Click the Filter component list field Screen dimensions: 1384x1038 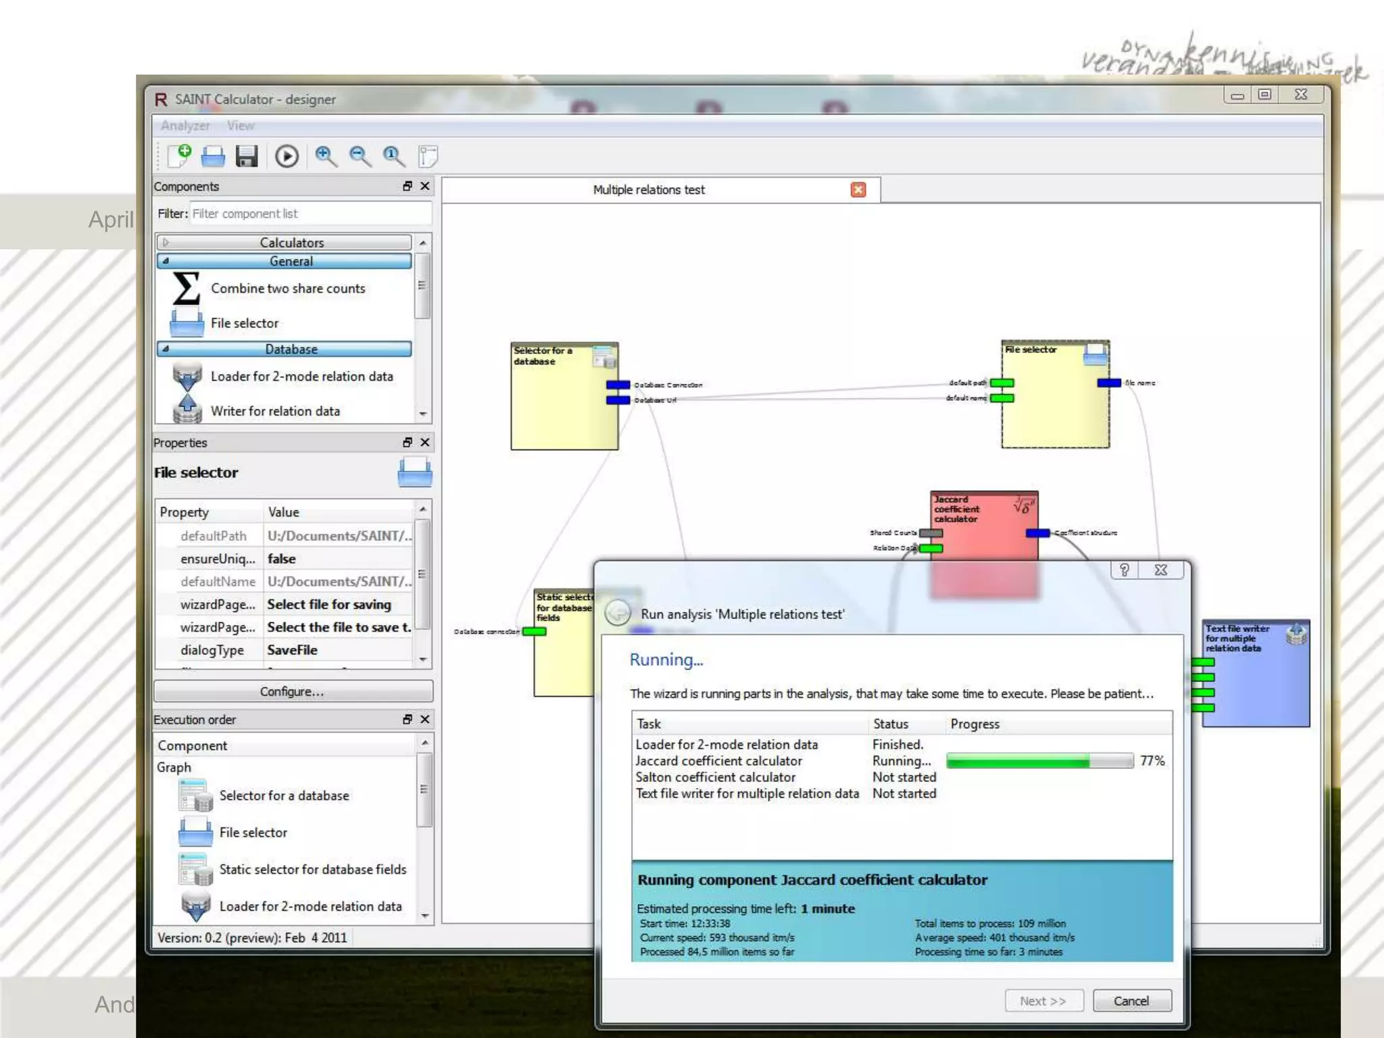(310, 214)
